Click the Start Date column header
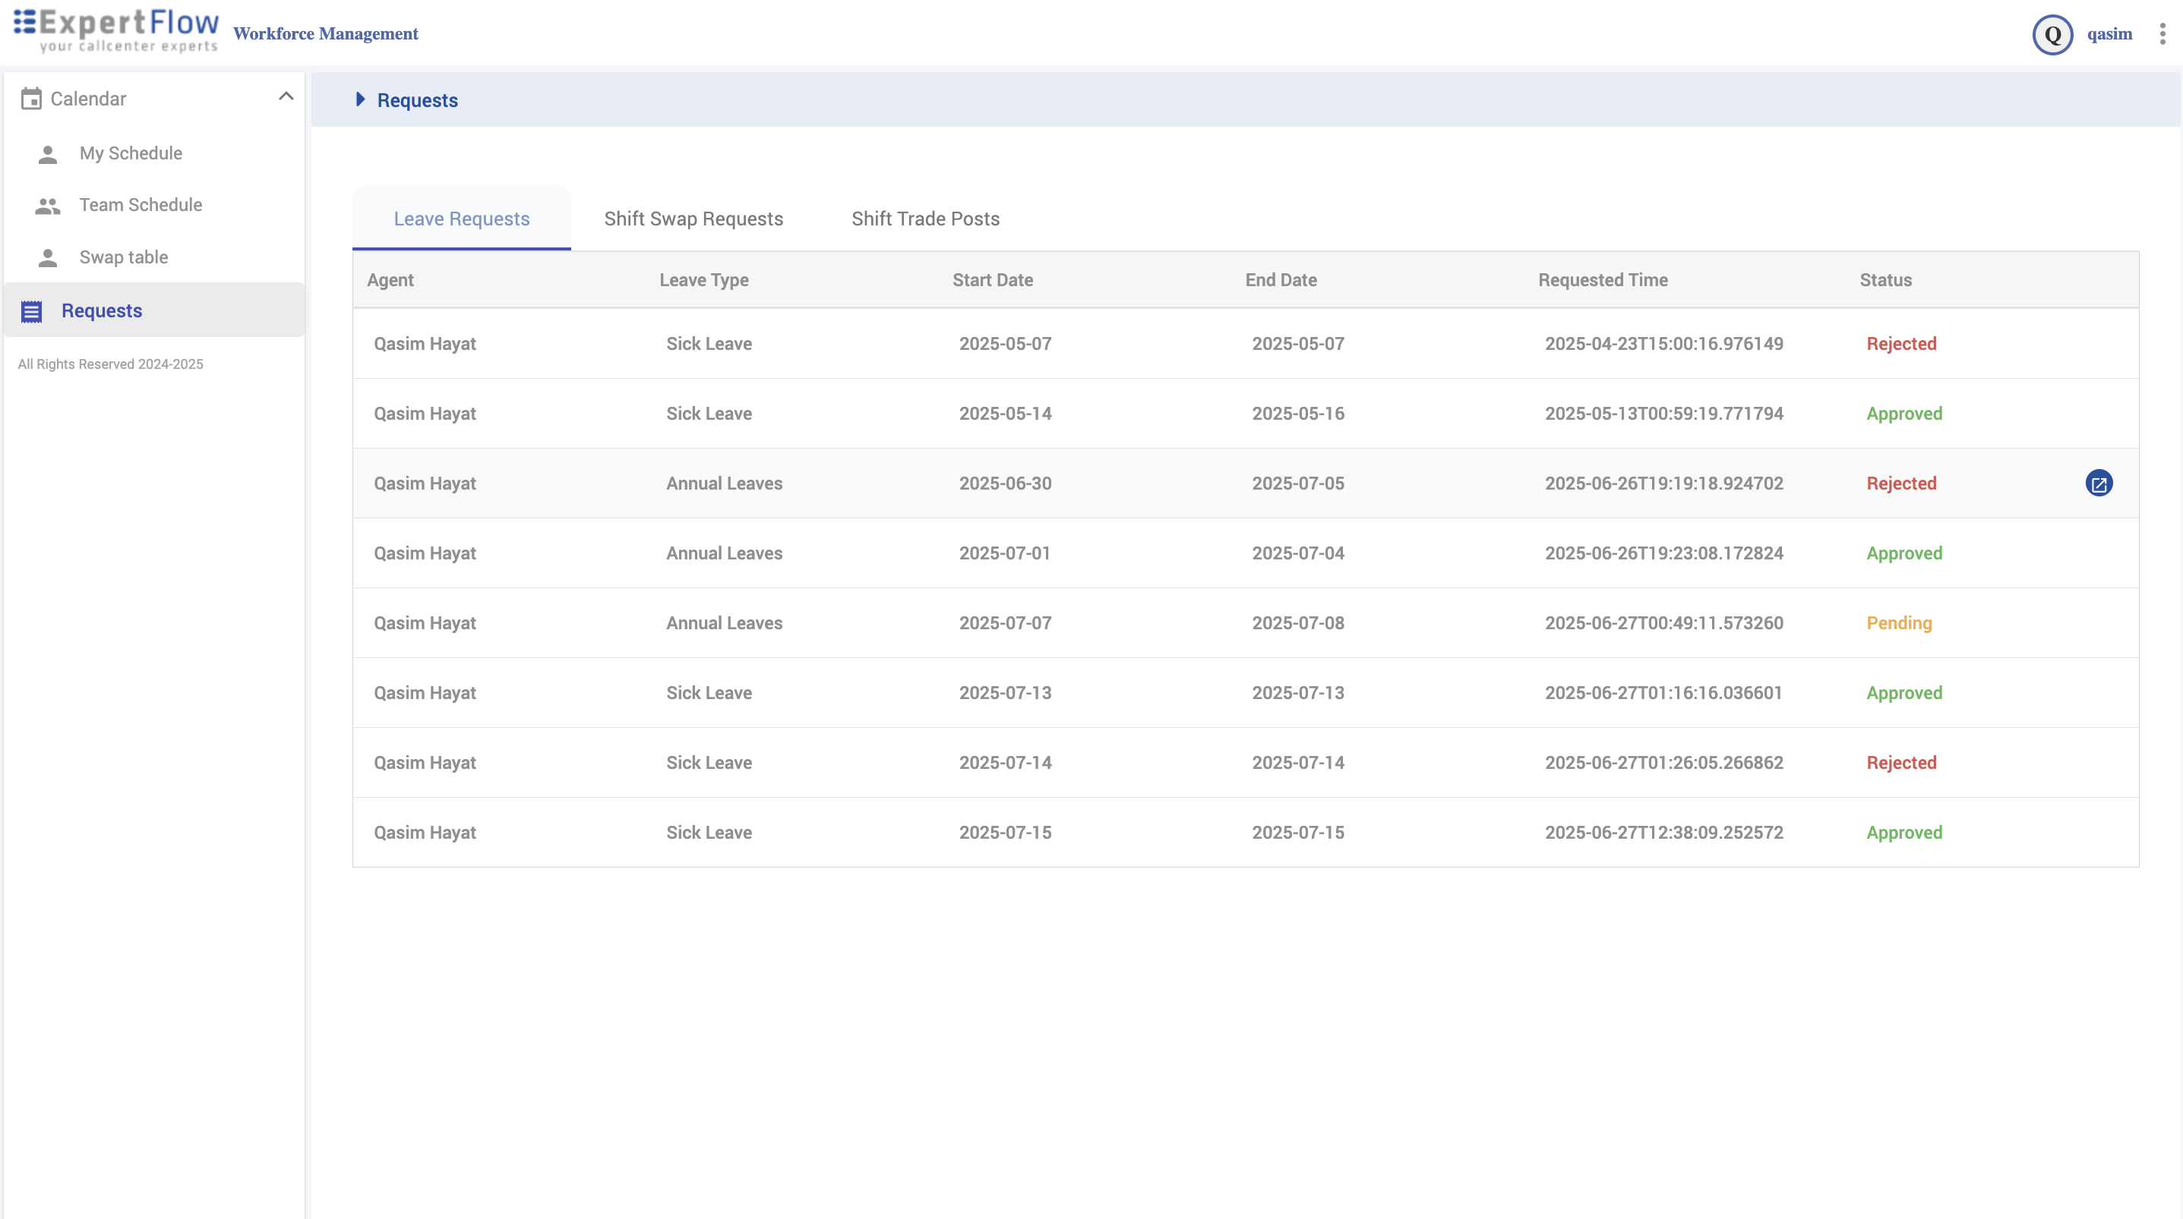2183x1219 pixels. point(991,280)
